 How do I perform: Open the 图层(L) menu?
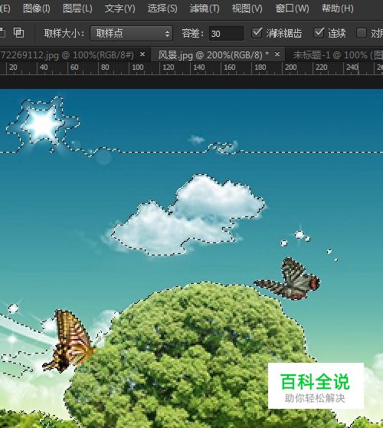[x=77, y=8]
